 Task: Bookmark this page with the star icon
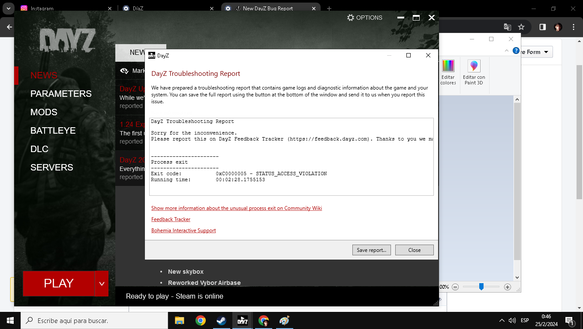[x=521, y=27]
